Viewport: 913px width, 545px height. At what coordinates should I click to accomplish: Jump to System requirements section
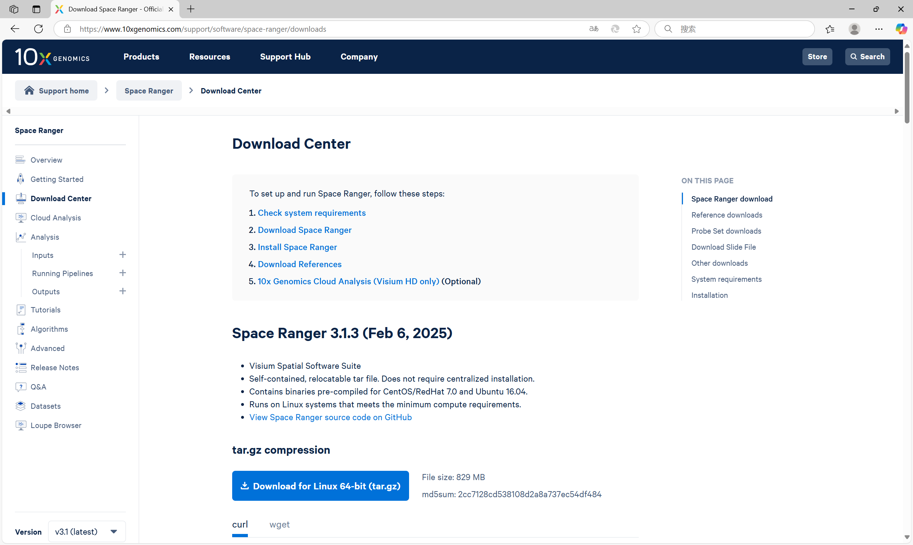pos(726,279)
